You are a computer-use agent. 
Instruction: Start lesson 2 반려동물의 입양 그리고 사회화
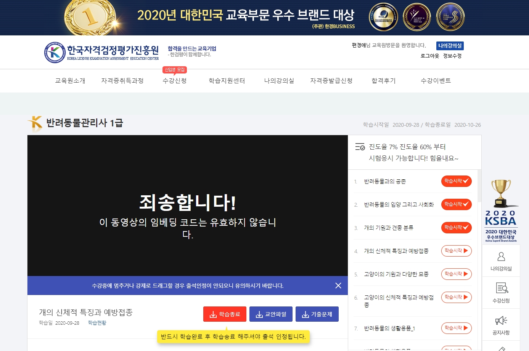(457, 204)
